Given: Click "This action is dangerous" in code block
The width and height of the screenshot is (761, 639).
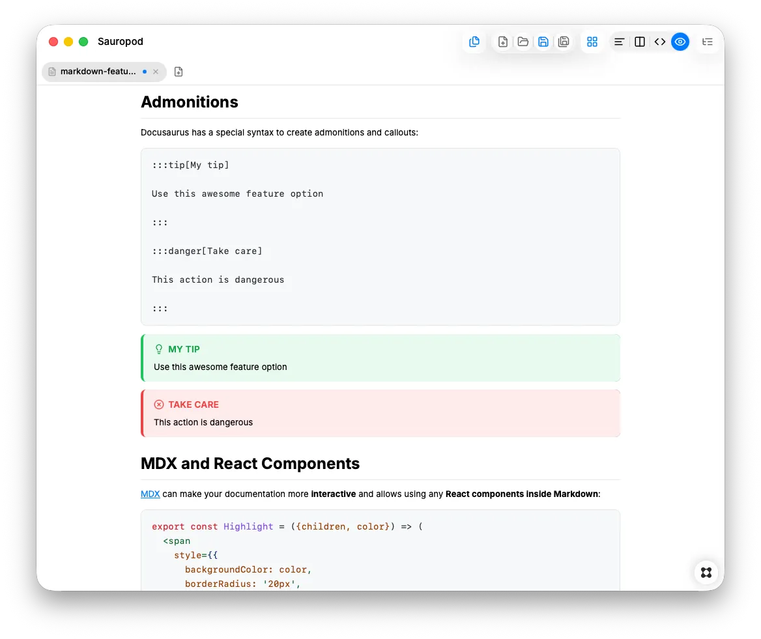Looking at the screenshot, I should point(218,279).
